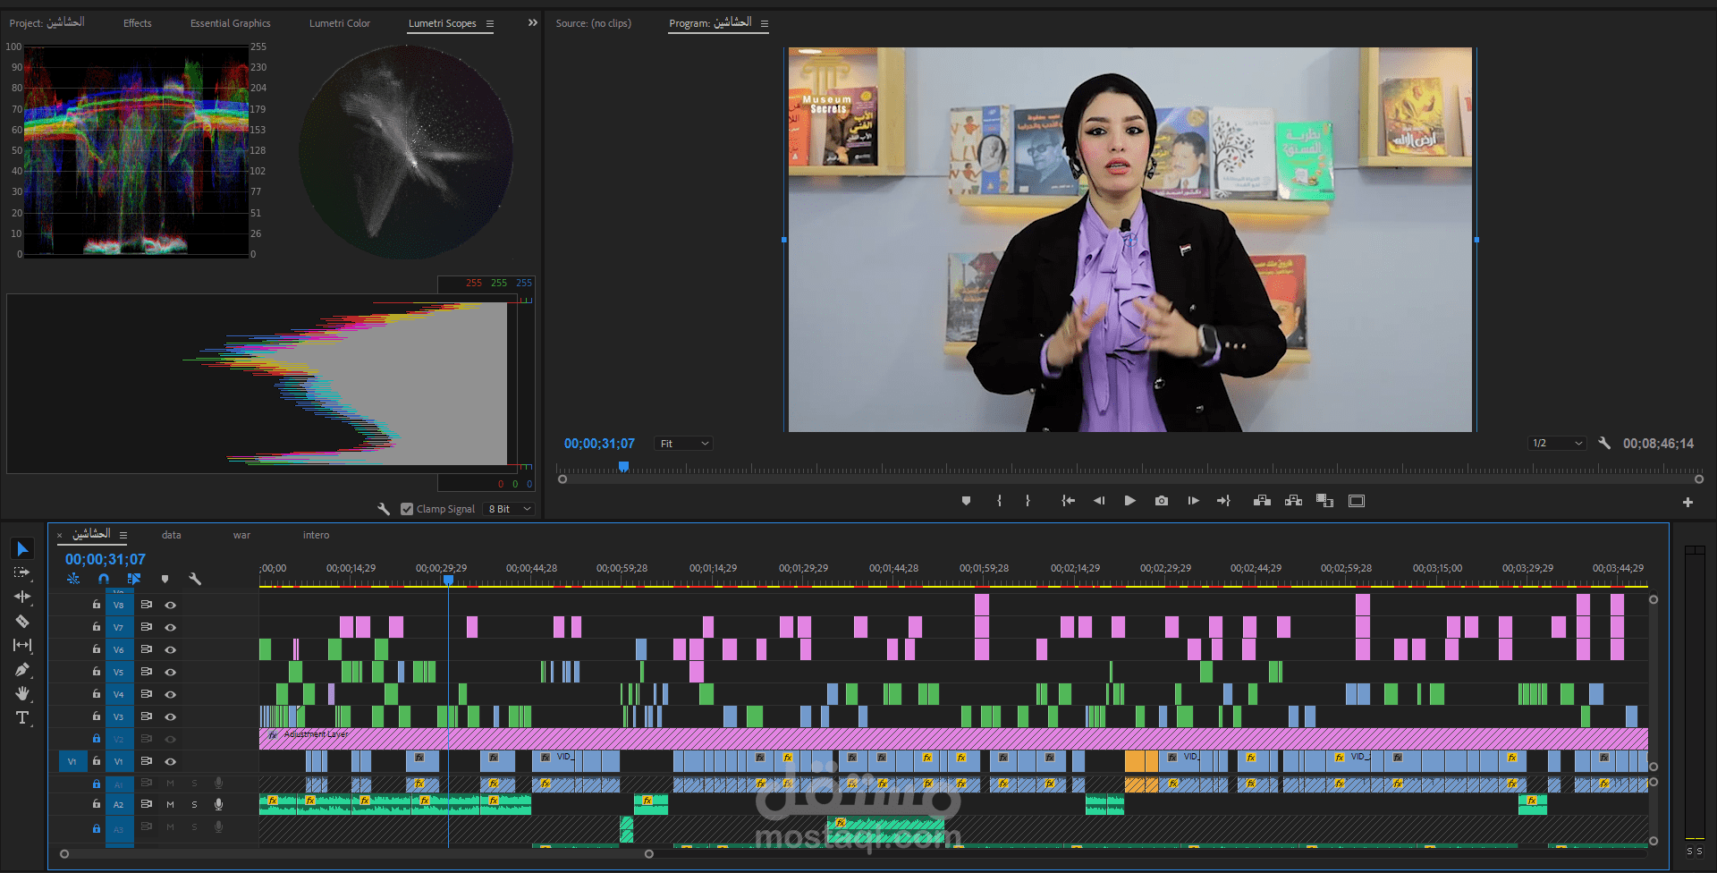Toggle sync lock on track V5
The width and height of the screenshot is (1717, 873).
pyautogui.click(x=146, y=672)
